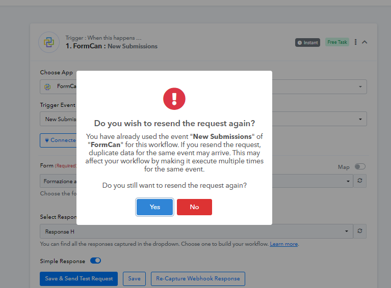Click Re-Capture Webhook Response button

tap(198, 278)
